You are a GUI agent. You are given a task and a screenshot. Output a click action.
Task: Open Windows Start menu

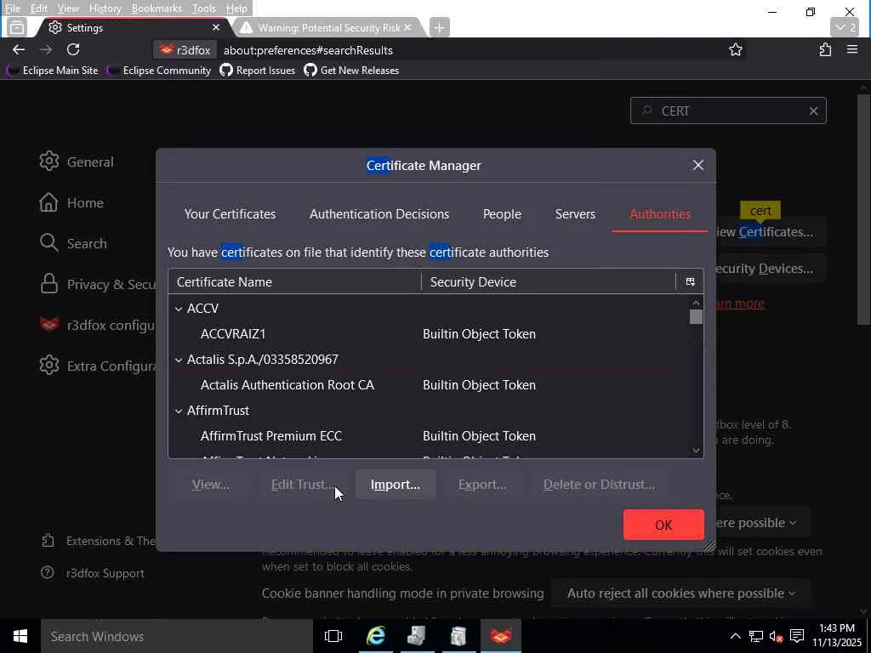click(x=20, y=636)
